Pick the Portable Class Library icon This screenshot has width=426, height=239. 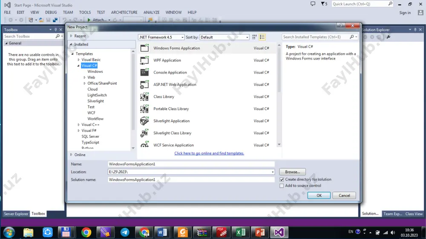click(144, 109)
